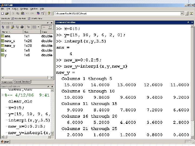
Task: Click the Undo arrow icon in toolbar
Action: click(x=27, y=13)
